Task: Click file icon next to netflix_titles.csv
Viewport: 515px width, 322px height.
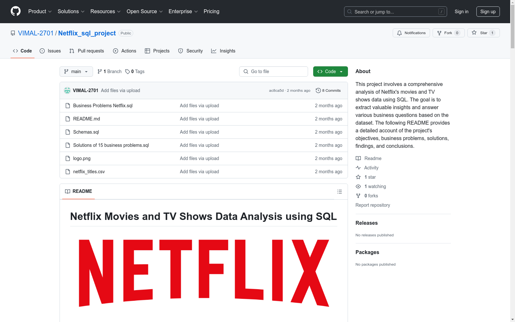Action: (x=68, y=172)
